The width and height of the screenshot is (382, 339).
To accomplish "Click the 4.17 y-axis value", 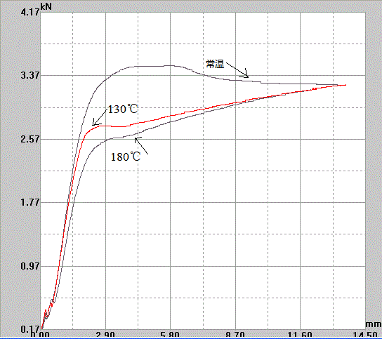I will point(30,12).
